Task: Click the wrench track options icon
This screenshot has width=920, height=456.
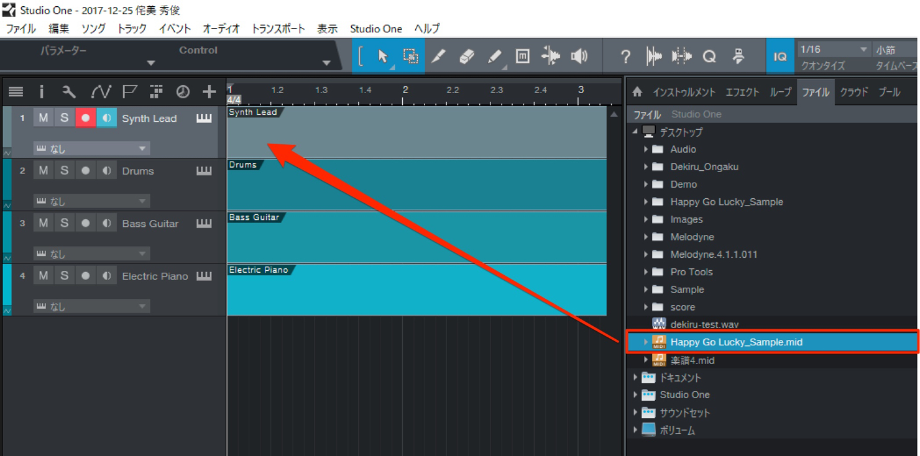Action: point(69,92)
